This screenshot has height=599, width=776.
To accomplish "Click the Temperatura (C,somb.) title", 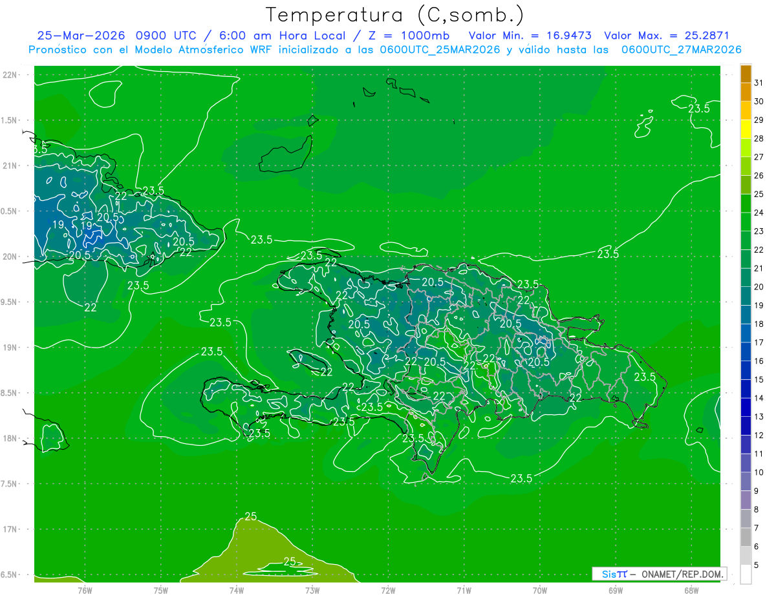I will coord(395,15).
